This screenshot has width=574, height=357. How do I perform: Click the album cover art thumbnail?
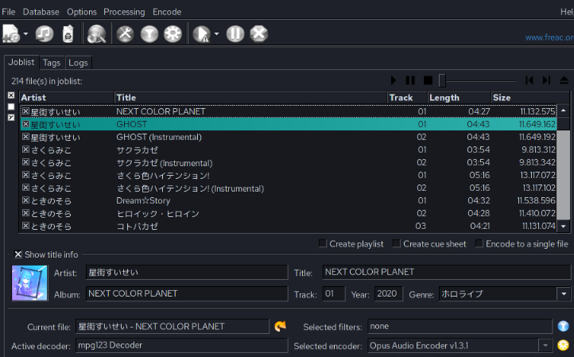(x=29, y=283)
